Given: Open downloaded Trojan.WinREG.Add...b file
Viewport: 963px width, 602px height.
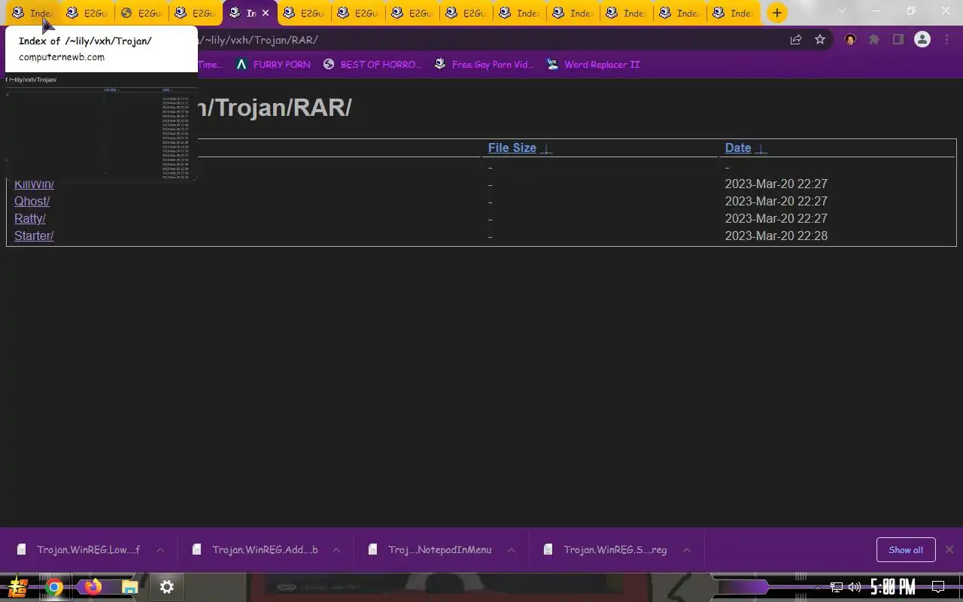Looking at the screenshot, I should pos(265,550).
